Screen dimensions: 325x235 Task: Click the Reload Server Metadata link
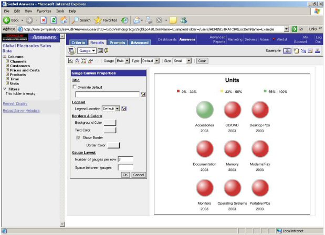[21, 111]
